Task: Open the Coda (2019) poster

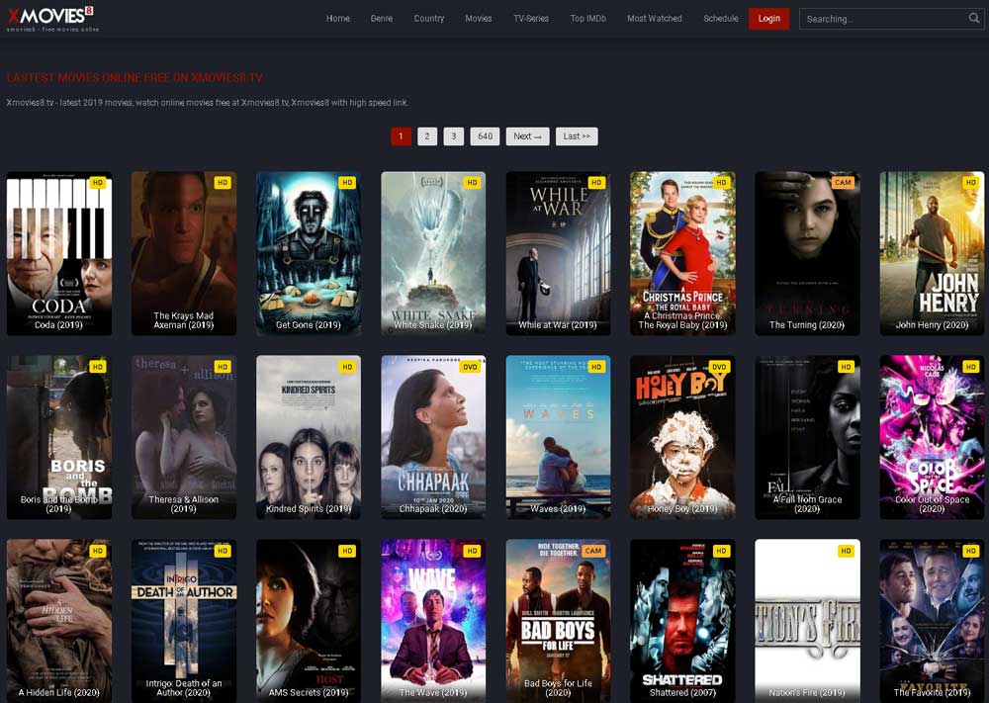Action: click(59, 253)
